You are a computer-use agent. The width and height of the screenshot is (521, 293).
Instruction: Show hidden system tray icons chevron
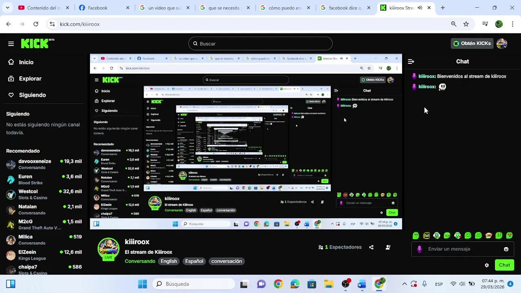405,284
